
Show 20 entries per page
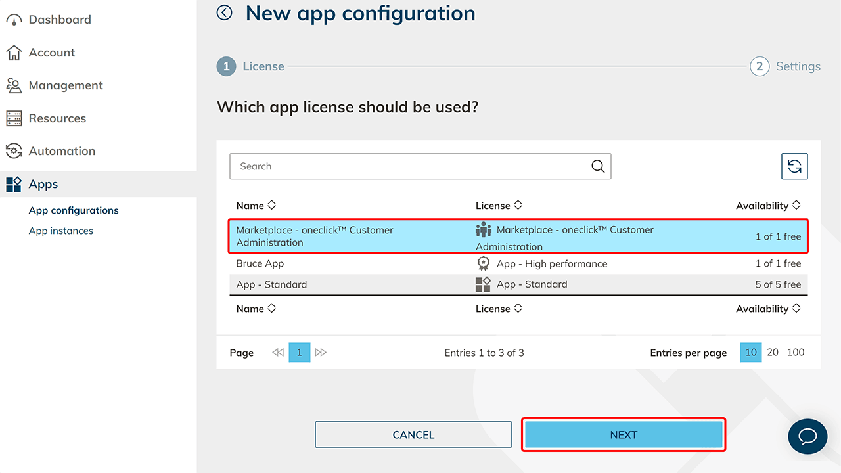click(773, 353)
